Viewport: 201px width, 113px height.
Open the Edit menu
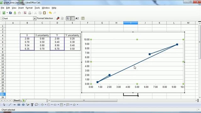click(x=8, y=8)
